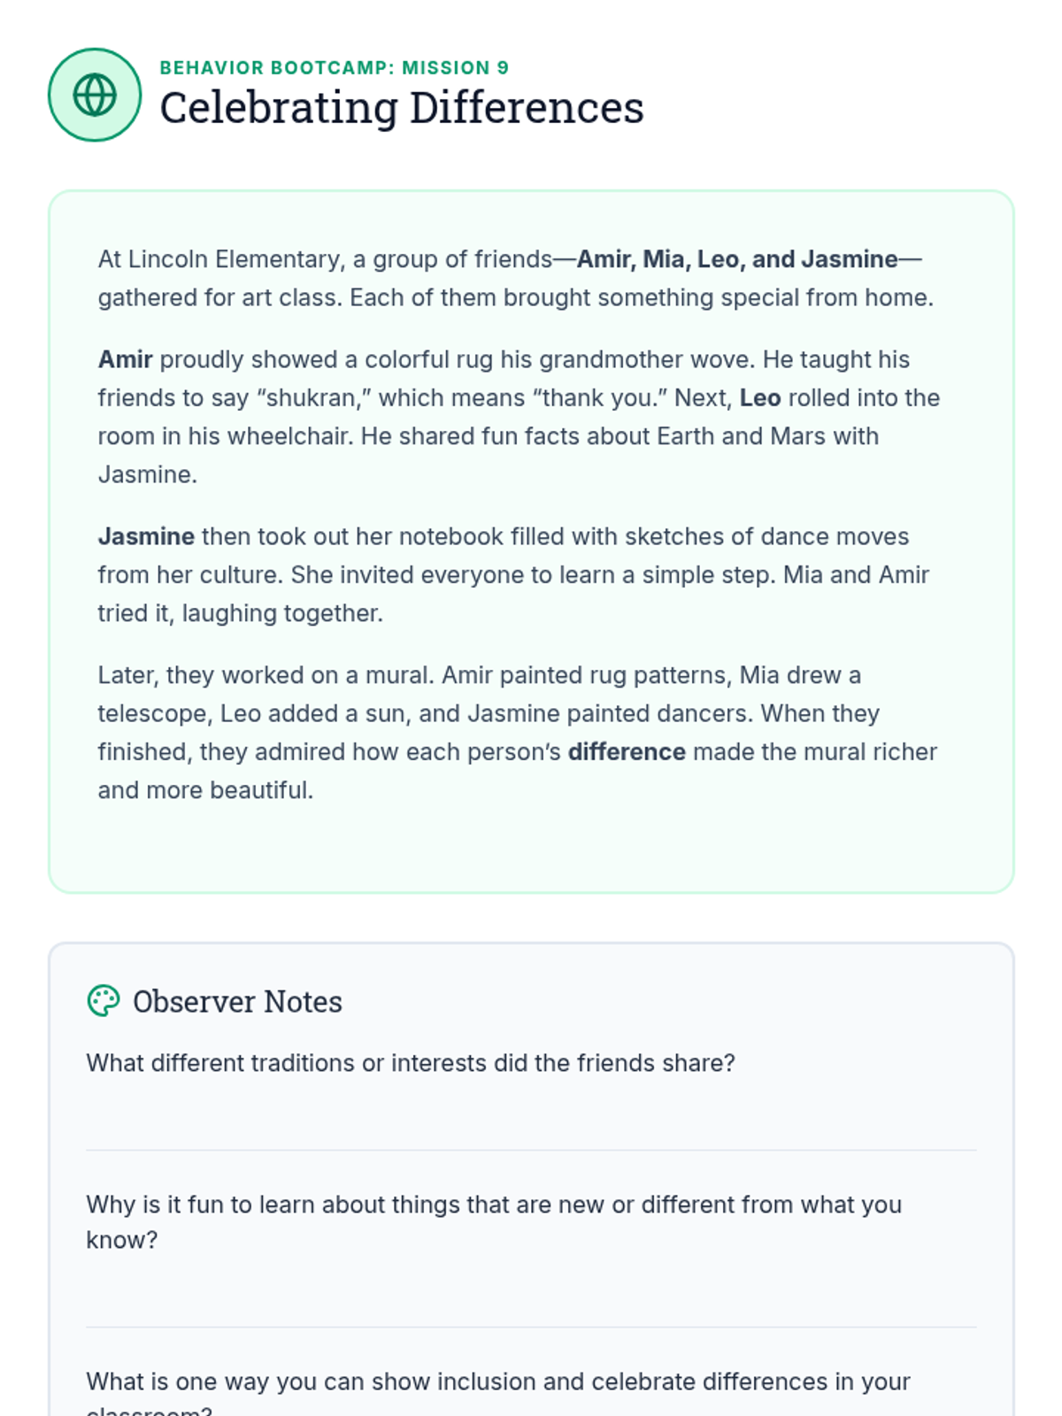Image resolution: width=1062 pixels, height=1416 pixels.
Task: Click bold "Jasmine" starting the notebook paragraph
Action: point(146,536)
